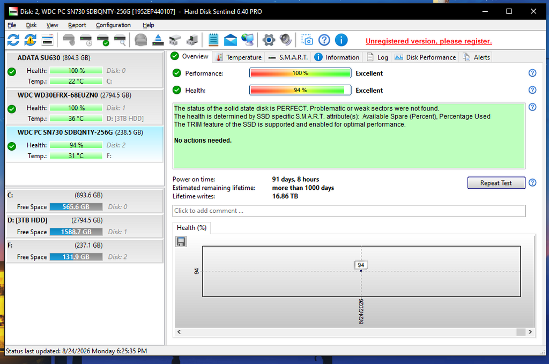Select the F: partition entry
Viewport: 549px width, 364px height.
(85, 251)
